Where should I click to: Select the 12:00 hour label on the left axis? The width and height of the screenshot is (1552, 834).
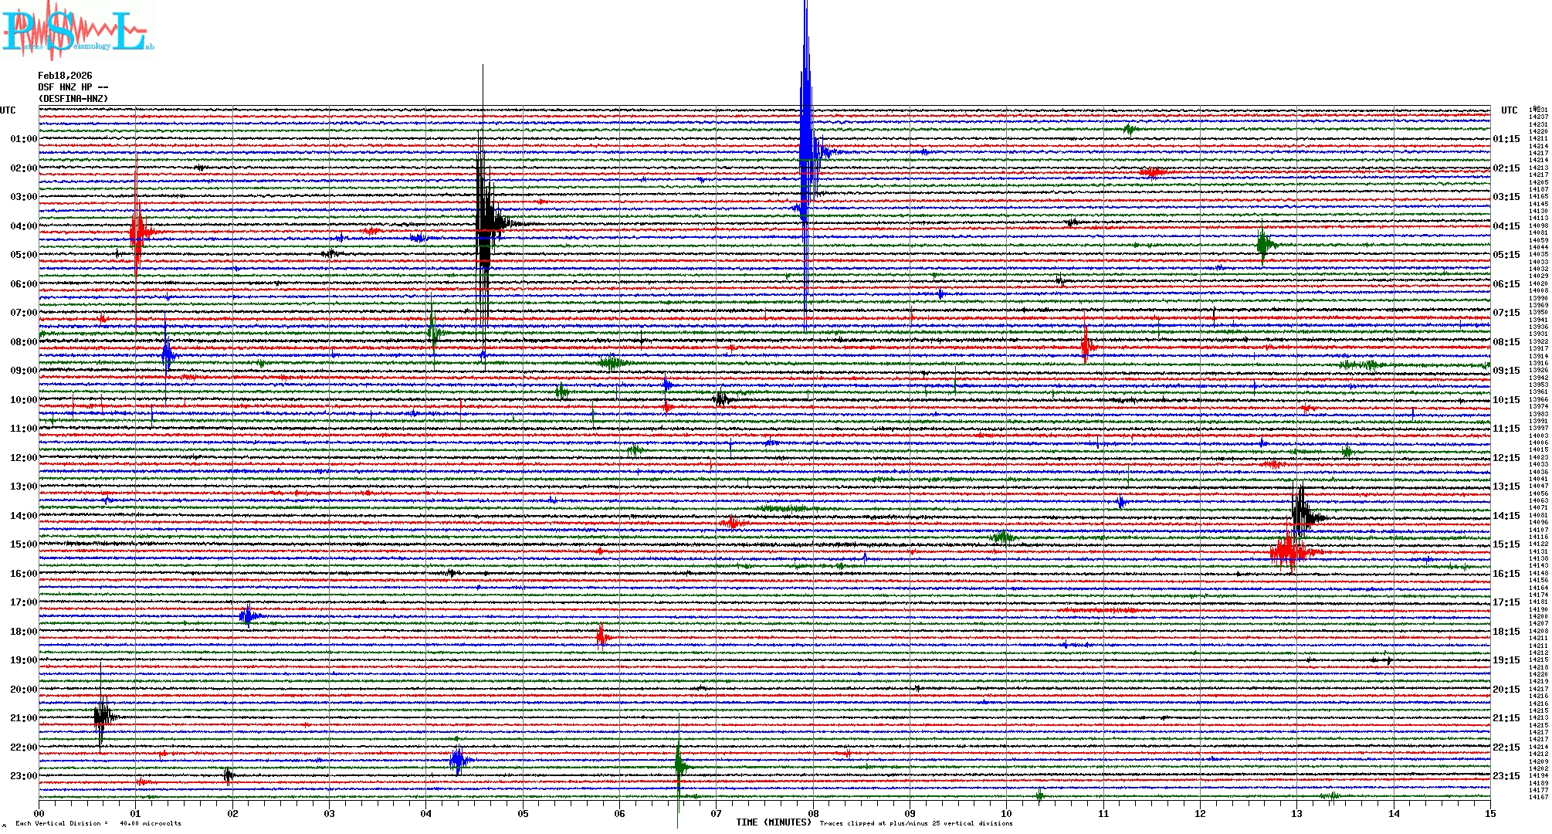click(x=23, y=458)
